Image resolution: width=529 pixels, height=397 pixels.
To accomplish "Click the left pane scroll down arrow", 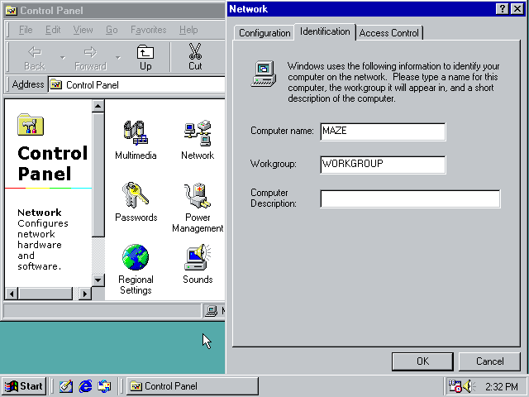I will [x=98, y=280].
